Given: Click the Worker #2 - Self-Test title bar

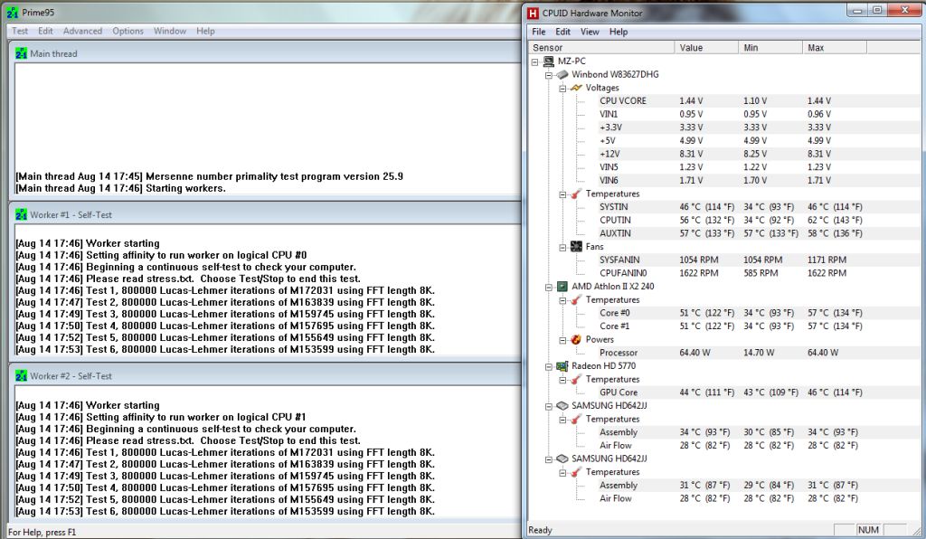Looking at the screenshot, I should click(265, 376).
